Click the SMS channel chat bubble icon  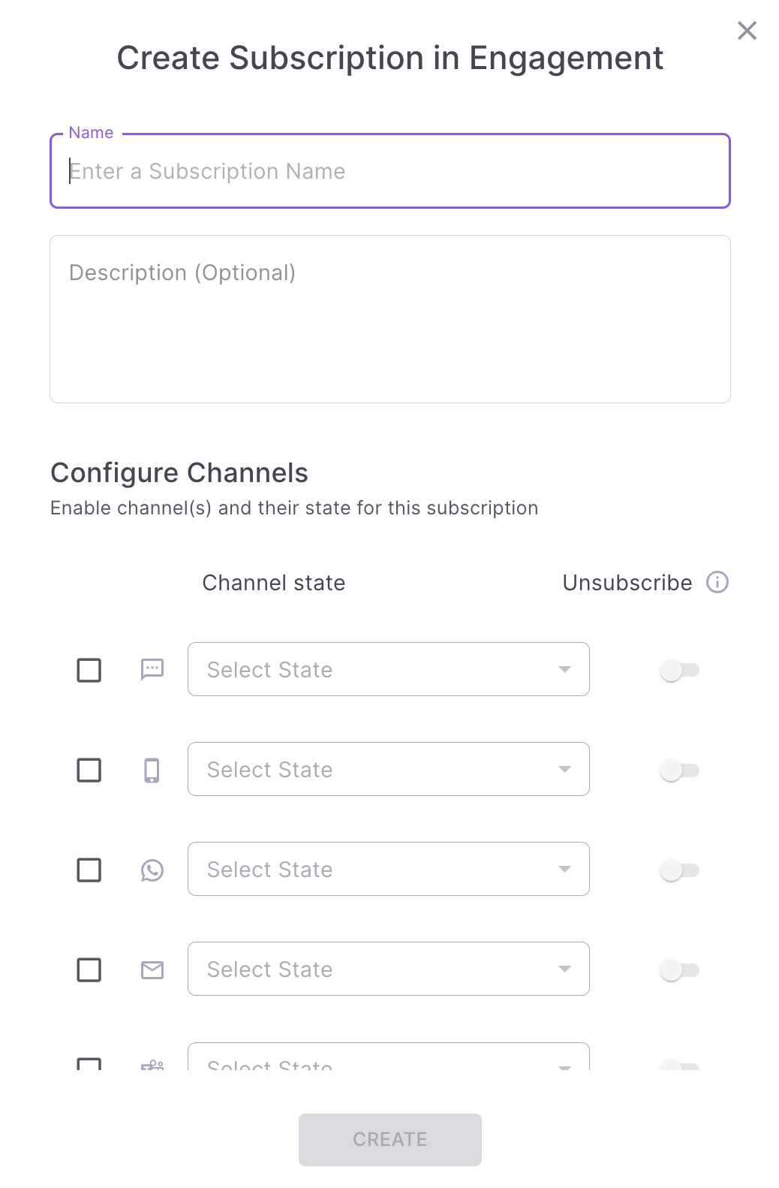click(x=152, y=669)
